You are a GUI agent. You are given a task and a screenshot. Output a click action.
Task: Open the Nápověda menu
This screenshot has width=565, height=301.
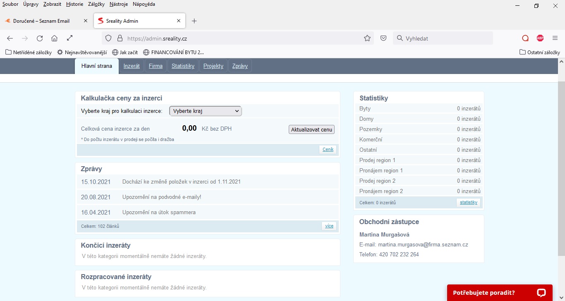(144, 4)
